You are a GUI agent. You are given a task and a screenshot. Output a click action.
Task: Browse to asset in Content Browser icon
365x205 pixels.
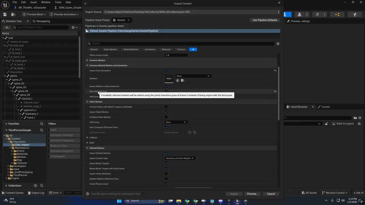pos(13,14)
